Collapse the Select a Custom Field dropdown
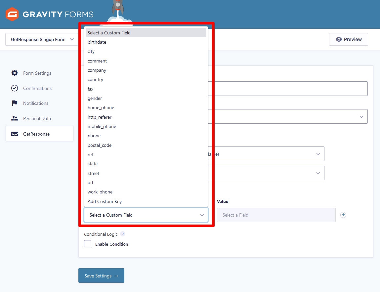 tap(146, 215)
